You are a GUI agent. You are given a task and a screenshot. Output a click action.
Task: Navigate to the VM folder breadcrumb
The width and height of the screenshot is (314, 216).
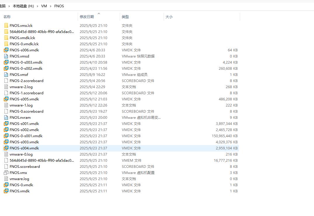(x=44, y=6)
